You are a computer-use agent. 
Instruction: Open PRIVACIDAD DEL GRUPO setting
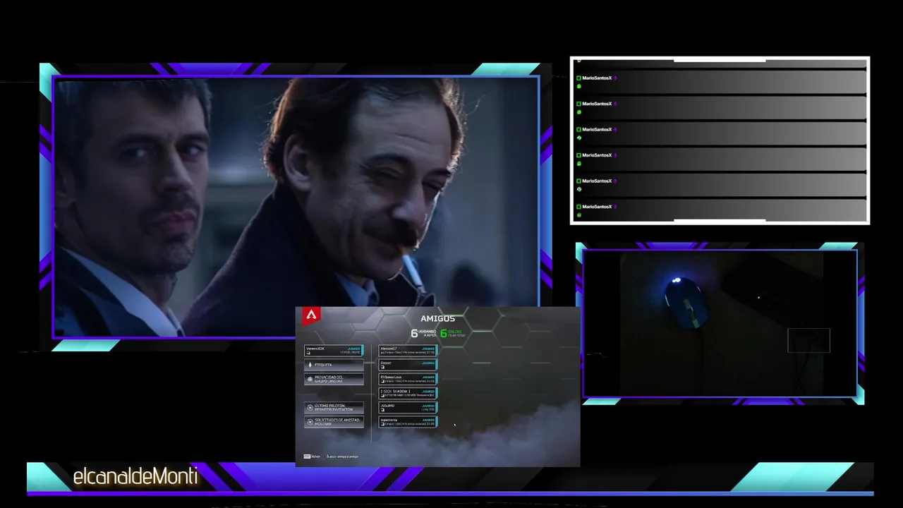point(334,379)
